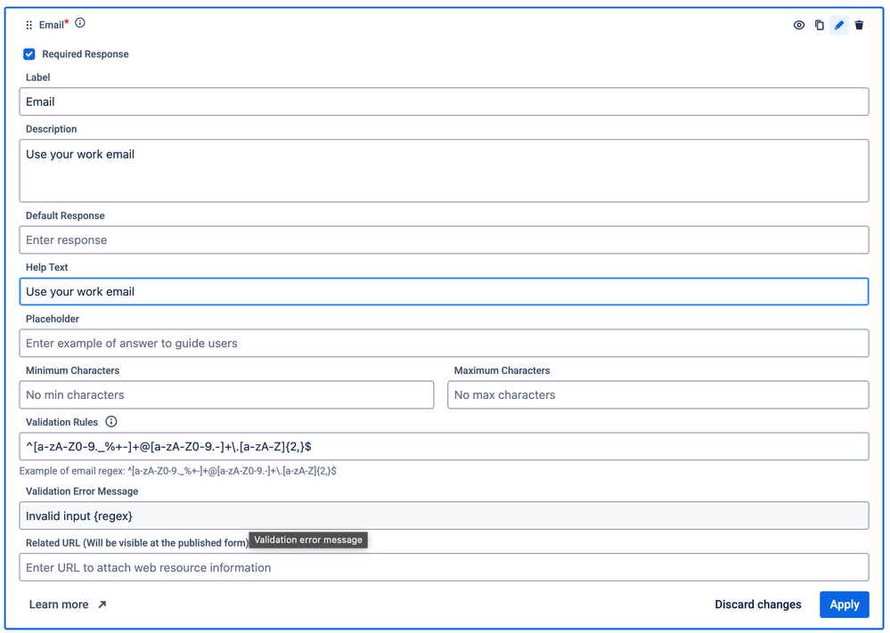View info icon beside Validation Rules
This screenshot has height=633, width=890.
pyautogui.click(x=111, y=421)
